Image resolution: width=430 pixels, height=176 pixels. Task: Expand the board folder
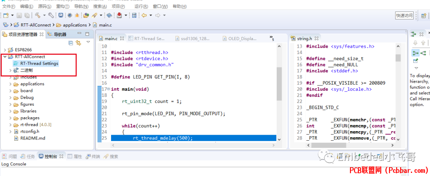pyautogui.click(x=10, y=91)
